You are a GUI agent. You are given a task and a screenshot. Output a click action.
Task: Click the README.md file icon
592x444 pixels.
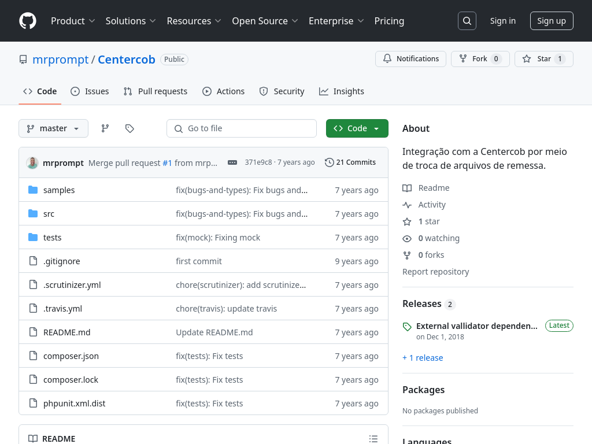33,332
